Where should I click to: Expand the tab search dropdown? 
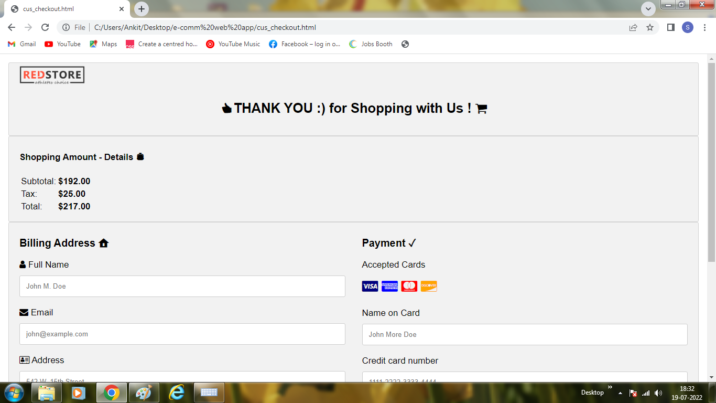[648, 9]
